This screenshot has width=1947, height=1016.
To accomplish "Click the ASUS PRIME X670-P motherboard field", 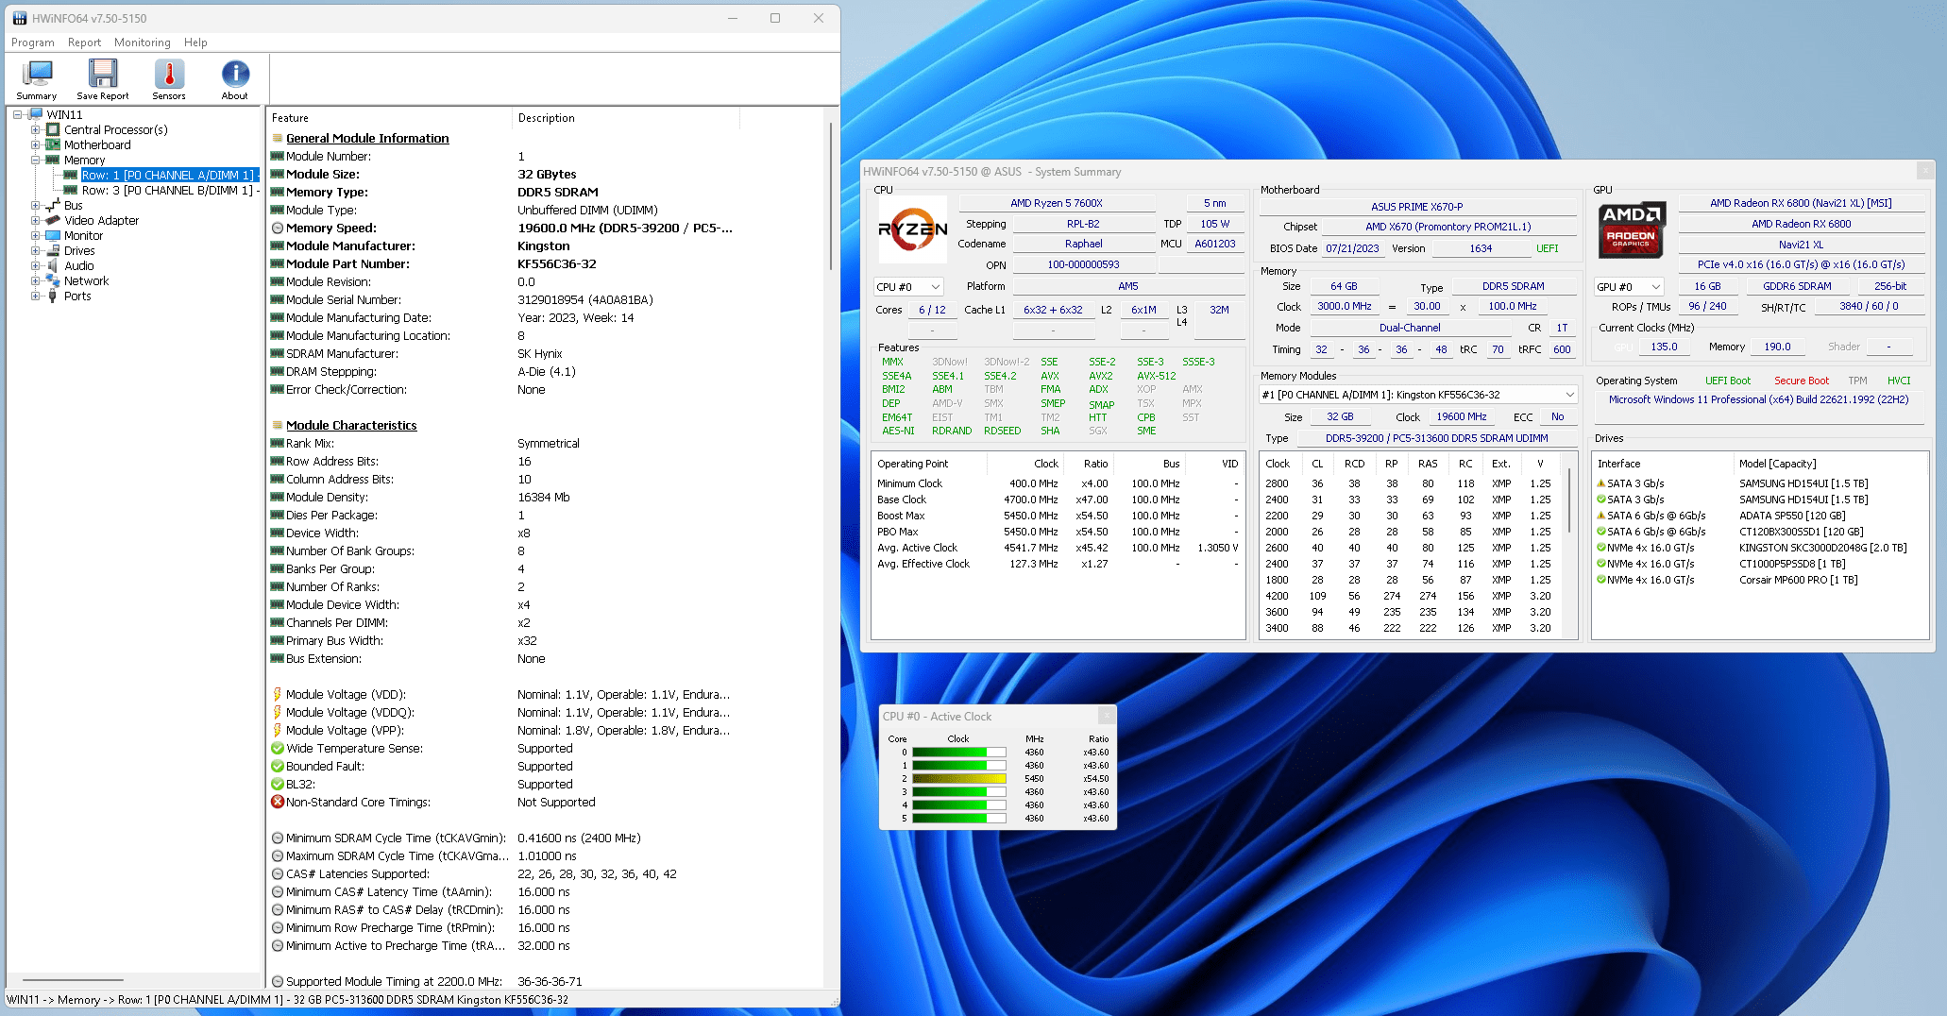I will click(x=1417, y=207).
